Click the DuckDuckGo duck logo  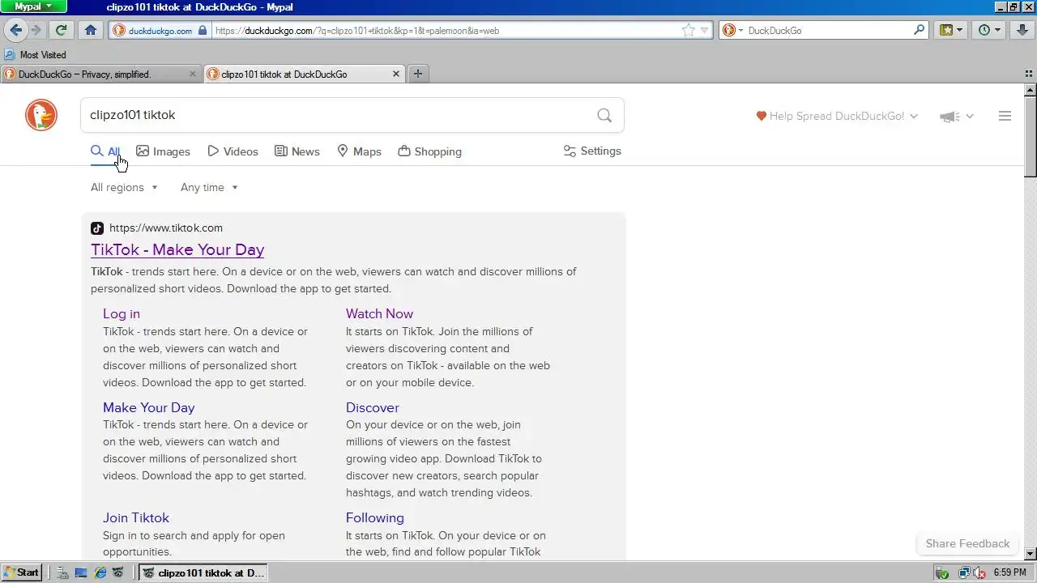41,115
